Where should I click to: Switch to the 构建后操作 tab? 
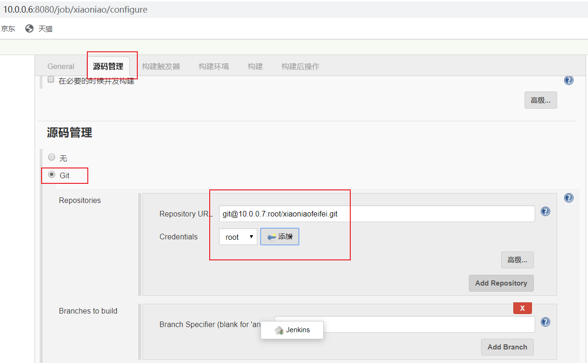coord(300,66)
